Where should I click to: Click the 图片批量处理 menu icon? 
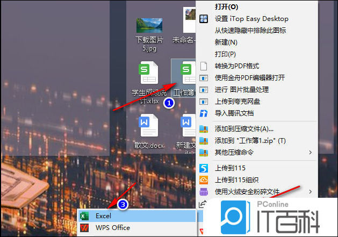204,90
